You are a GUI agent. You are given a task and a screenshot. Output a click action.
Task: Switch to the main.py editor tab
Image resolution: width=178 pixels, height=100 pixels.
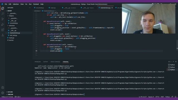click(52, 8)
